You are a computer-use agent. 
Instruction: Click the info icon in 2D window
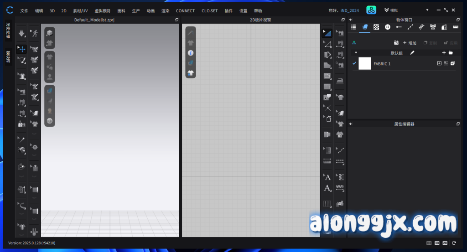click(191, 53)
